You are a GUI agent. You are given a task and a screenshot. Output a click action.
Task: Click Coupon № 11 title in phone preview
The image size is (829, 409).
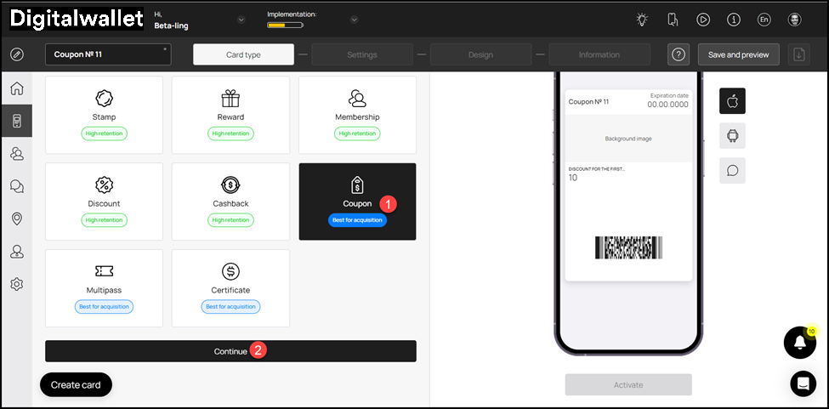tap(588, 101)
